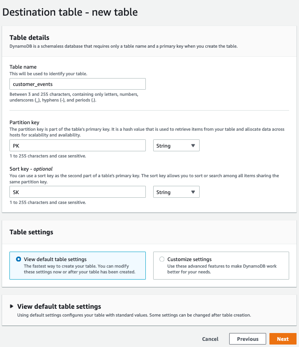Go back with the Previous button
299x347 pixels.
click(248, 339)
